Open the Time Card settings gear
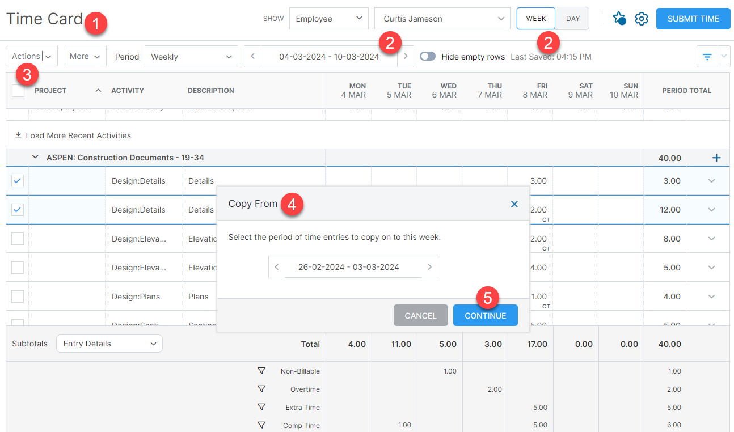734x432 pixels. pyautogui.click(x=642, y=18)
